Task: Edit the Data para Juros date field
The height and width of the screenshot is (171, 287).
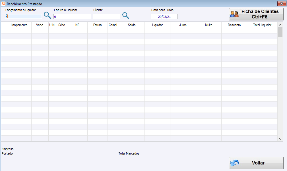Action: click(164, 17)
